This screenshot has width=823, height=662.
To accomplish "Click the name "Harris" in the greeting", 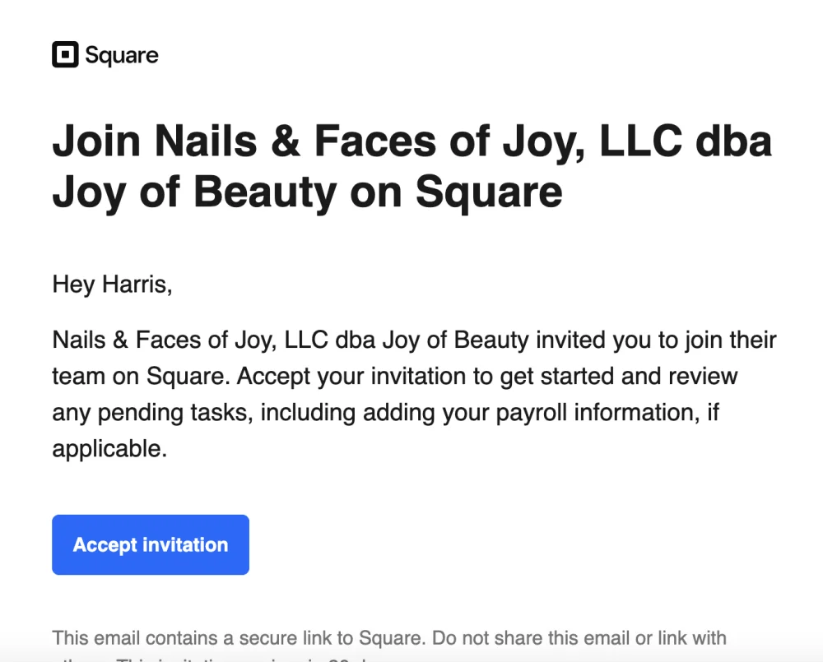I will tap(136, 285).
